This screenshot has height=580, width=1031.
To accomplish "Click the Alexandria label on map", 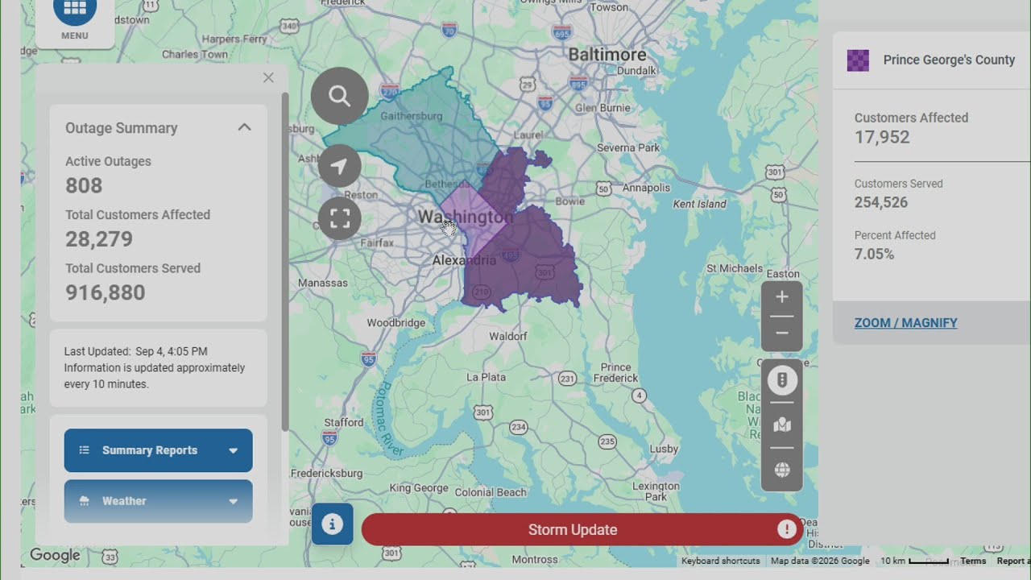I will click(464, 260).
